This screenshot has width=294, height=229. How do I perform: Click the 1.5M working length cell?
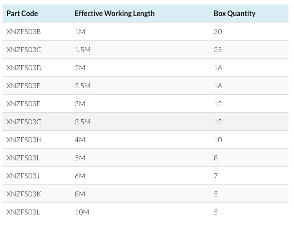(x=83, y=50)
